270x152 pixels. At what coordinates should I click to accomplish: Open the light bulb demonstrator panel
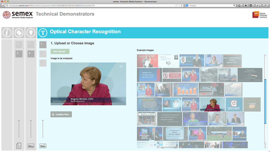(31, 33)
